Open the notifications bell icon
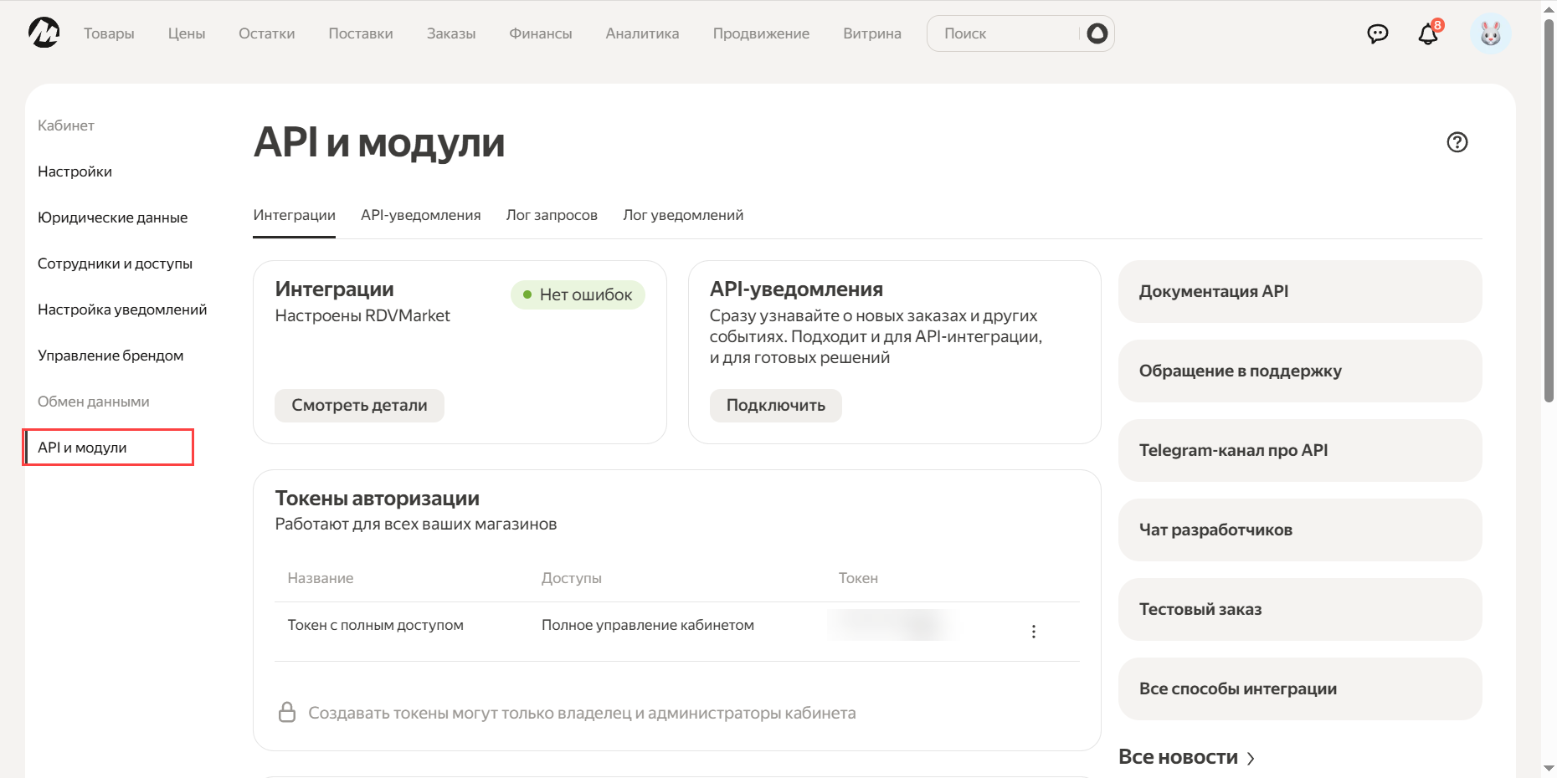Screen dimensions: 1557x778 [x=1428, y=34]
